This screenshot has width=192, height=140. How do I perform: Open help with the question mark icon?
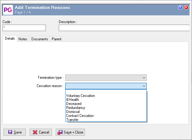(x=180, y=7)
